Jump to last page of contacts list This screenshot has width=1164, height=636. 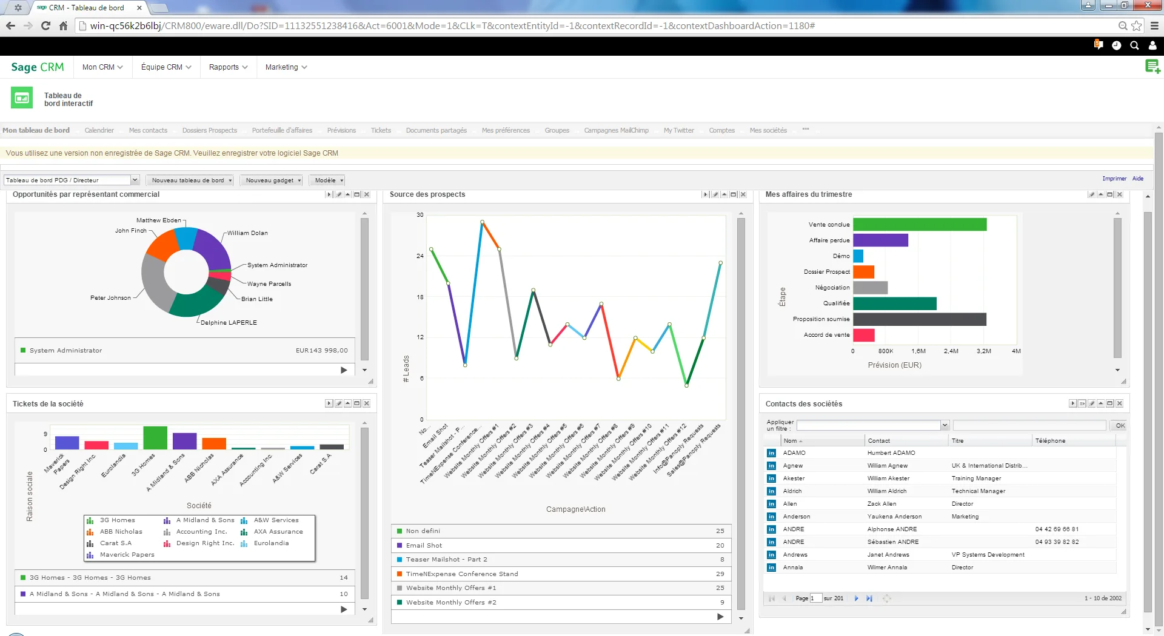[869, 598]
